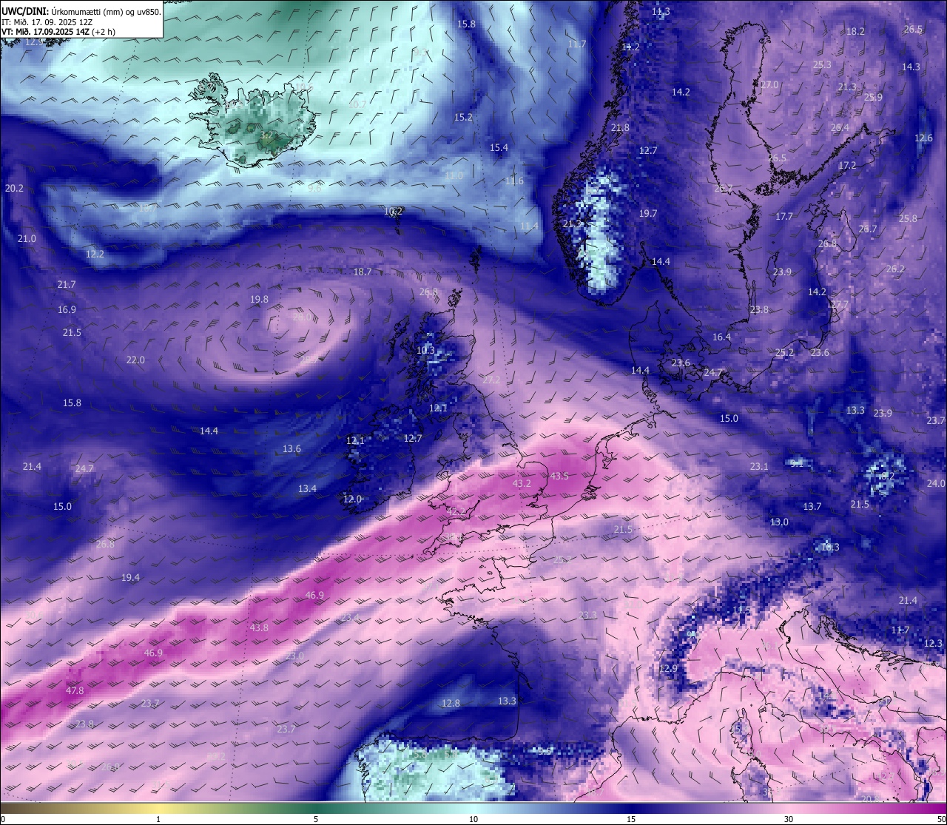Viewport: 947px width, 825px height.
Task: Click the 21.8 value over Norway
Action: click(620, 127)
